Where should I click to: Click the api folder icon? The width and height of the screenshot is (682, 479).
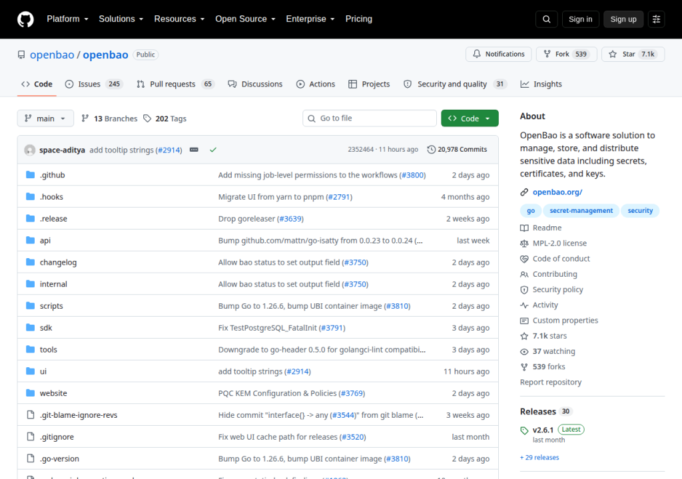30,240
